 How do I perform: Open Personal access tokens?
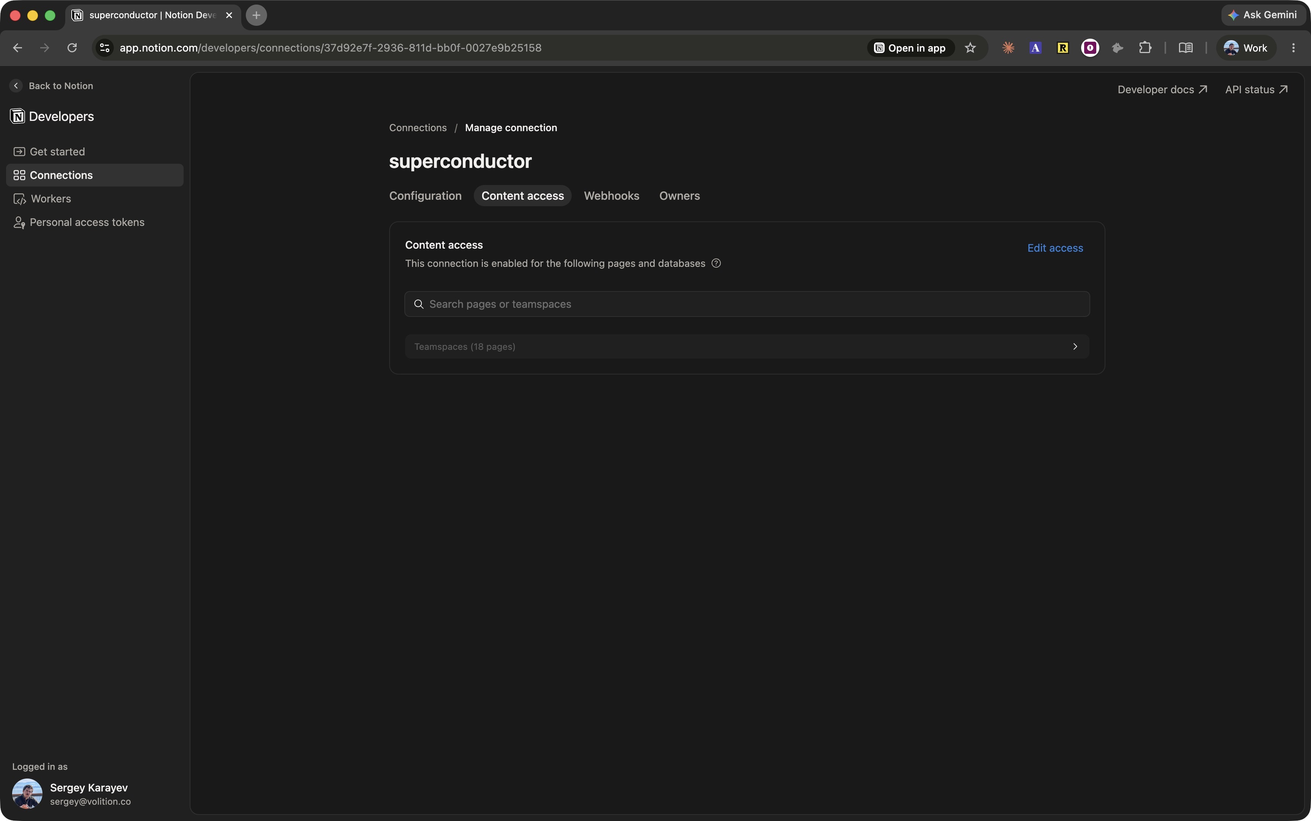[94, 222]
